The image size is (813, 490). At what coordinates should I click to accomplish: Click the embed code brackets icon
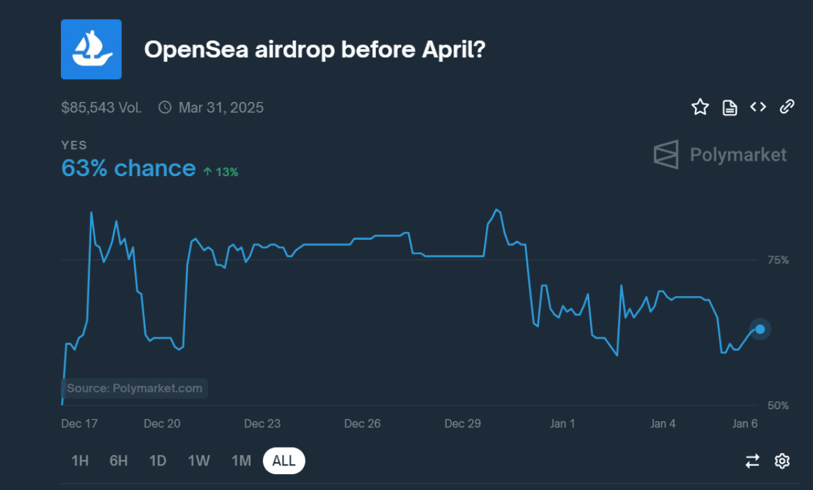point(758,107)
